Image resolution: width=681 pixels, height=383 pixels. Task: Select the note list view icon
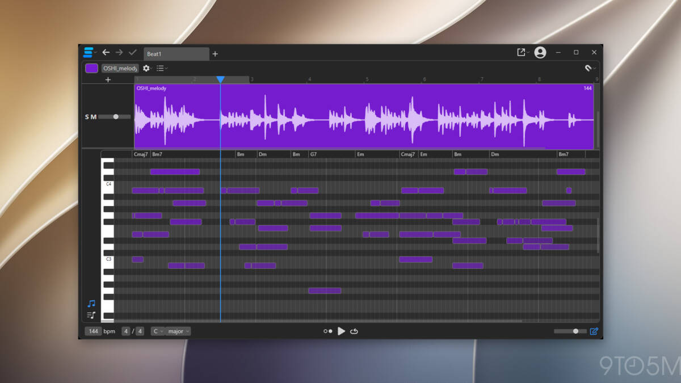pyautogui.click(x=91, y=315)
